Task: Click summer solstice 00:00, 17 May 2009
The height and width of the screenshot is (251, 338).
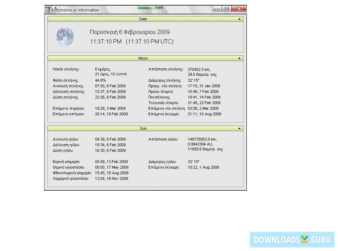Action: pos(112,167)
